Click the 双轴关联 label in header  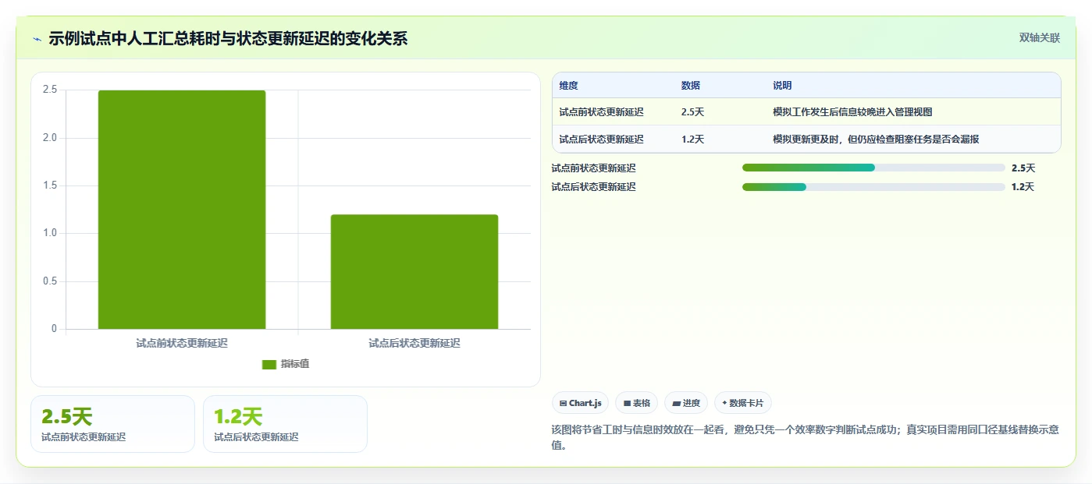[x=1039, y=37]
